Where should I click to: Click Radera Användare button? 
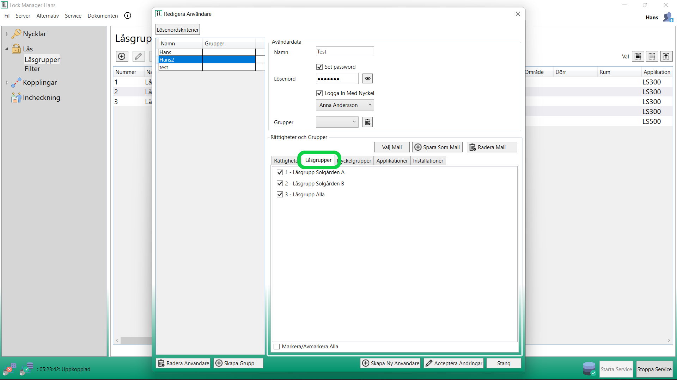[183, 363]
